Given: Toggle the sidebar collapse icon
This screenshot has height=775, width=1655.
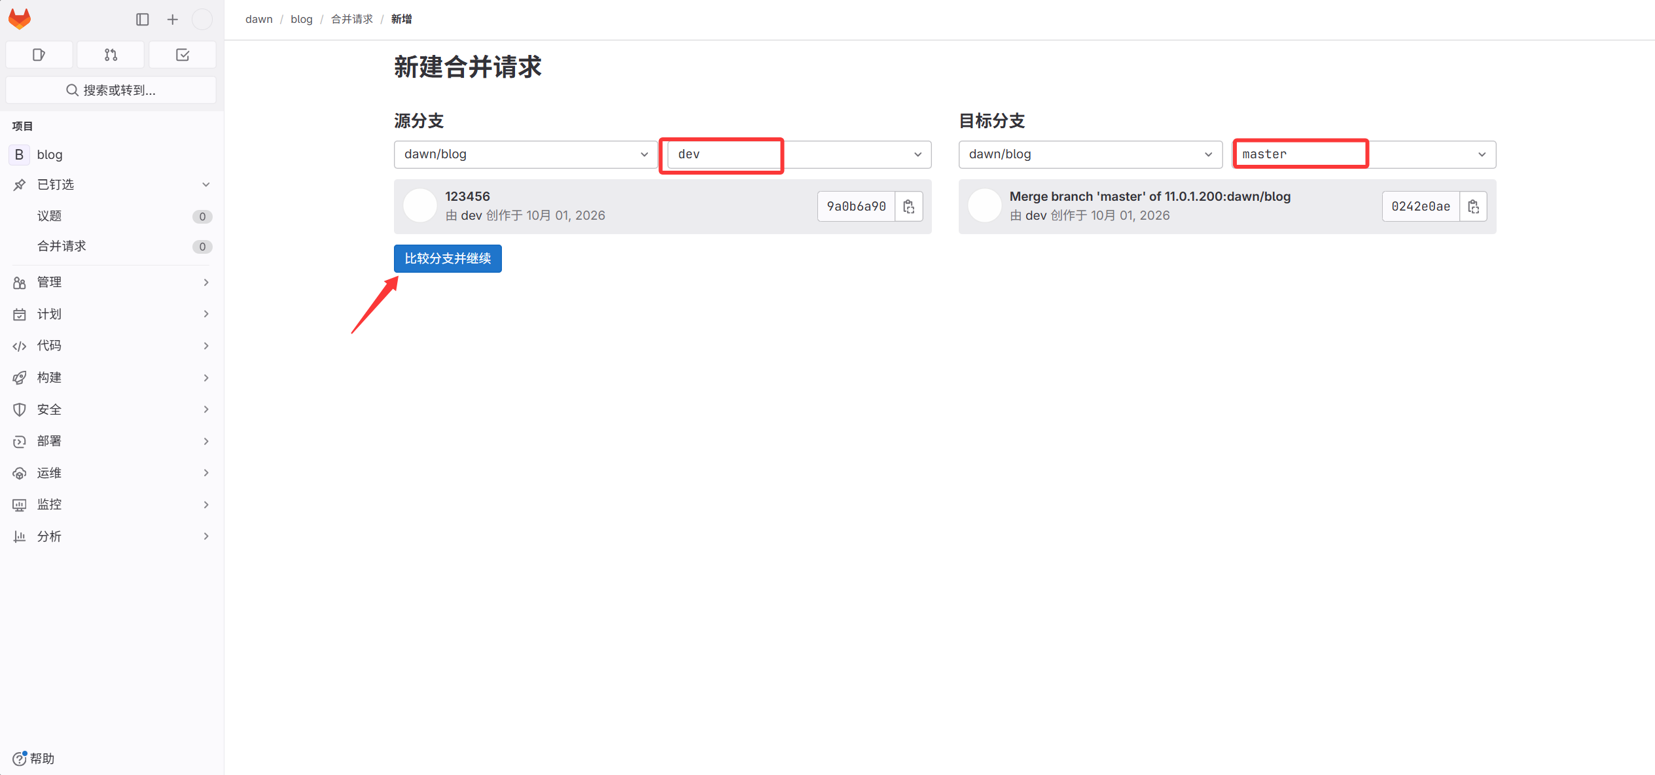Looking at the screenshot, I should click(143, 20).
